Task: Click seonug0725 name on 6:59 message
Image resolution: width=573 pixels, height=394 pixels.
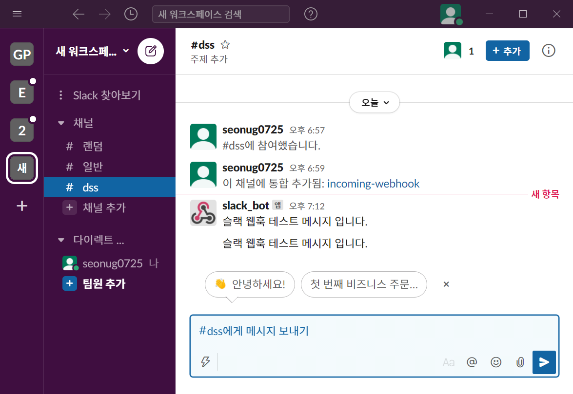Action: point(253,168)
